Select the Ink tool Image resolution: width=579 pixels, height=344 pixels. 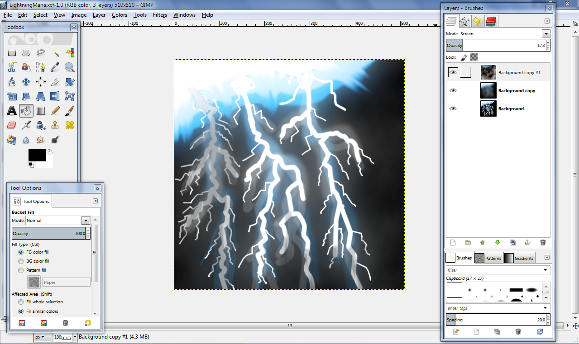41,125
